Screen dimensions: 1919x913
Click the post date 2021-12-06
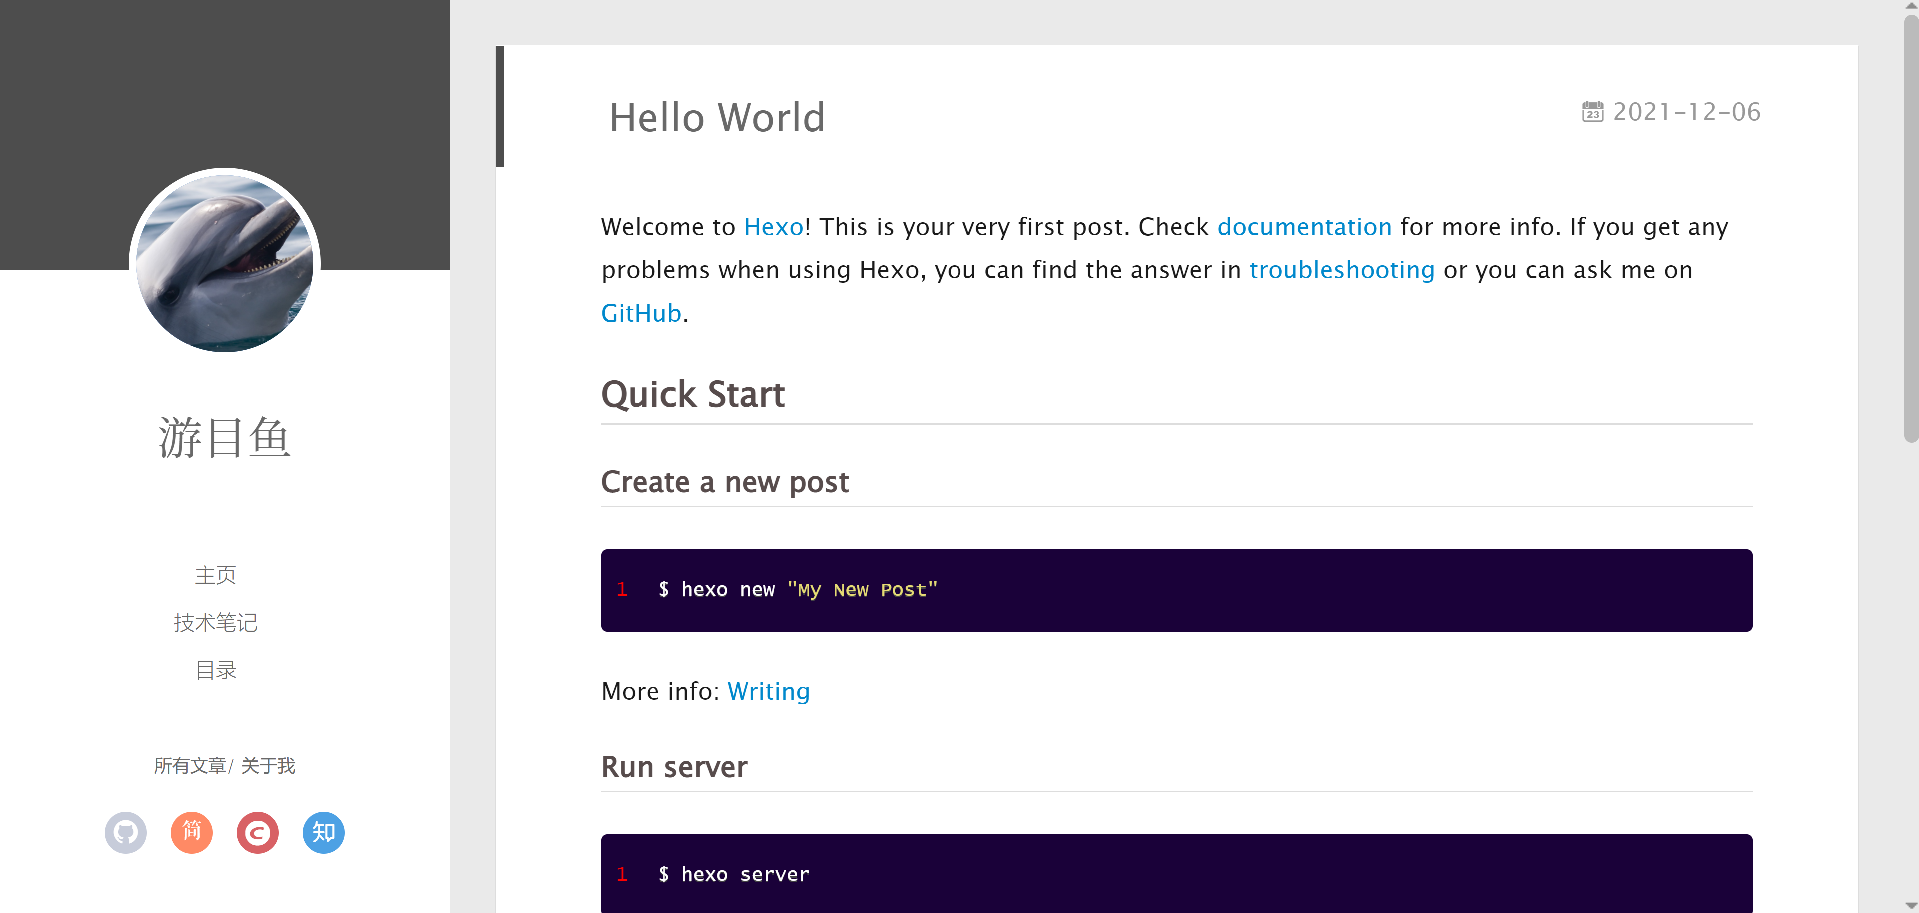[1686, 112]
